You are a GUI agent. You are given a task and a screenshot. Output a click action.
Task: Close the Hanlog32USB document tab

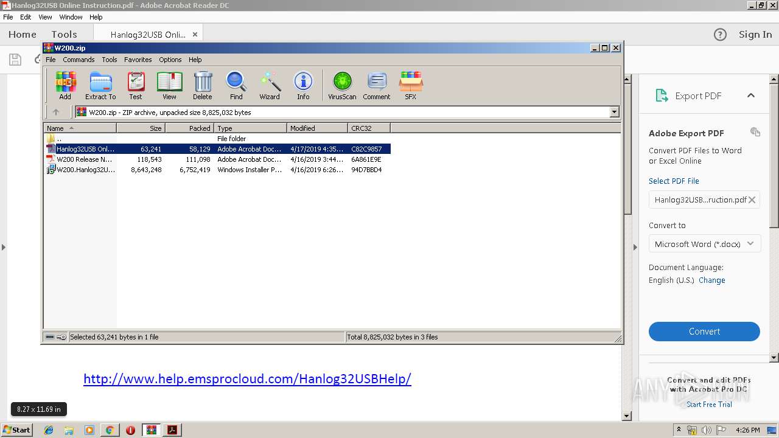point(195,35)
